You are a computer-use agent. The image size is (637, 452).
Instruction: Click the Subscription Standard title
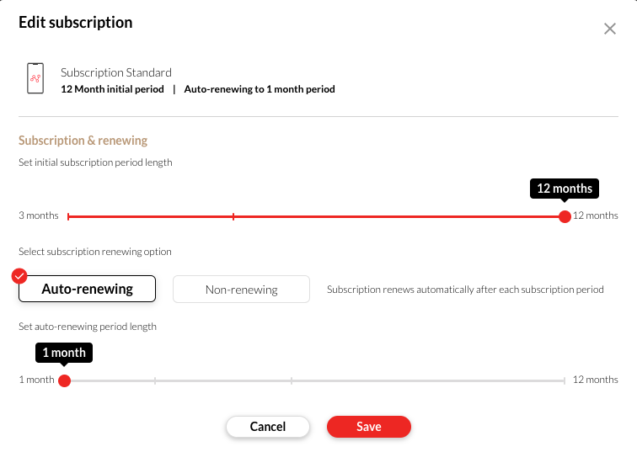coord(116,72)
